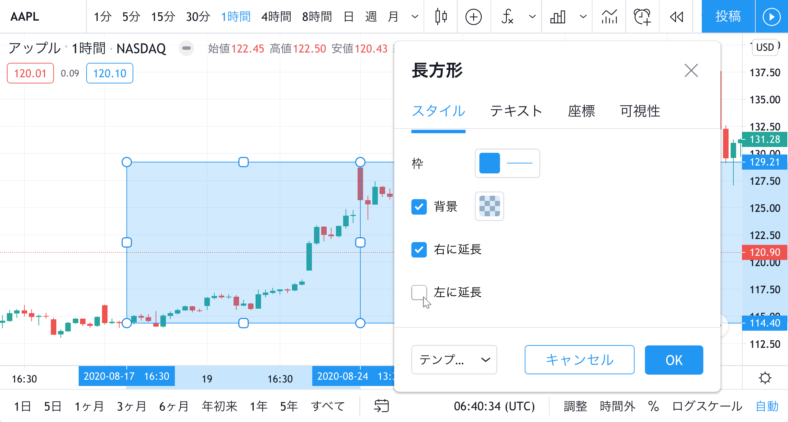788x422 pixels.
Task: Click the compare or add symbol icon
Action: pyautogui.click(x=473, y=16)
